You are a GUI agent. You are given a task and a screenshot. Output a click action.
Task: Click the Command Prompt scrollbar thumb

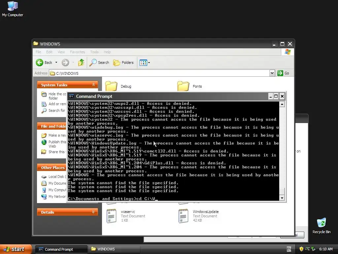(282, 191)
